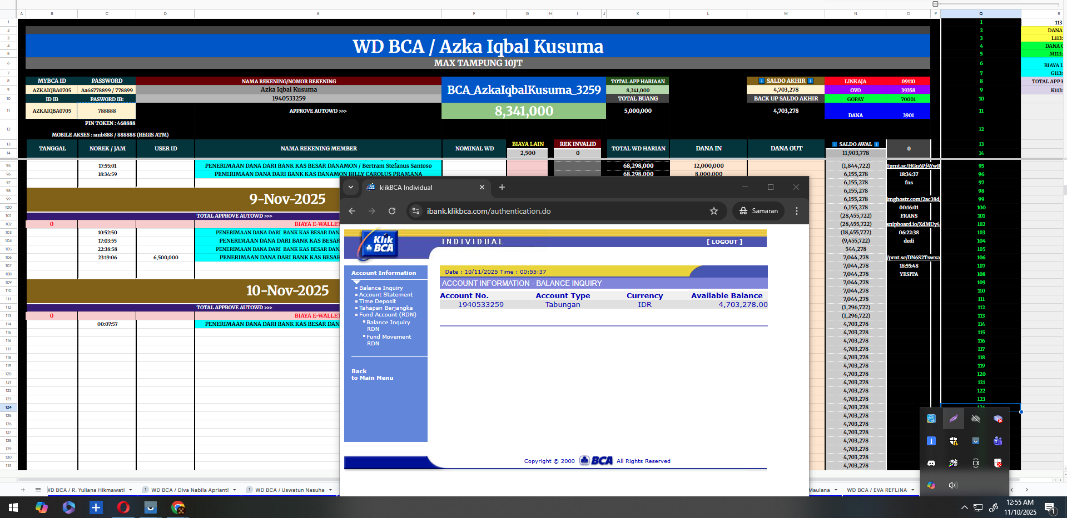Switch to the Diva Nabila Aprianti sheet tab
Screen dimensions: 1067x518
coord(190,490)
